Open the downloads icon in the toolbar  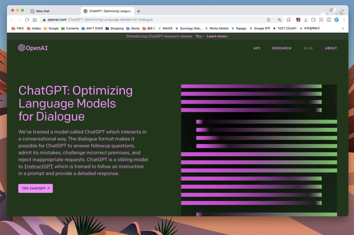306,20
